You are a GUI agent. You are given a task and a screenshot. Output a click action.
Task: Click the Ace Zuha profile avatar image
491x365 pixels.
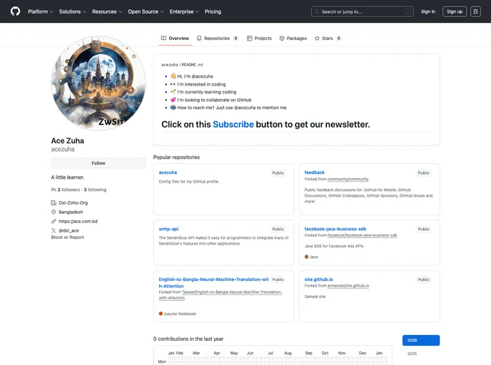point(98,83)
